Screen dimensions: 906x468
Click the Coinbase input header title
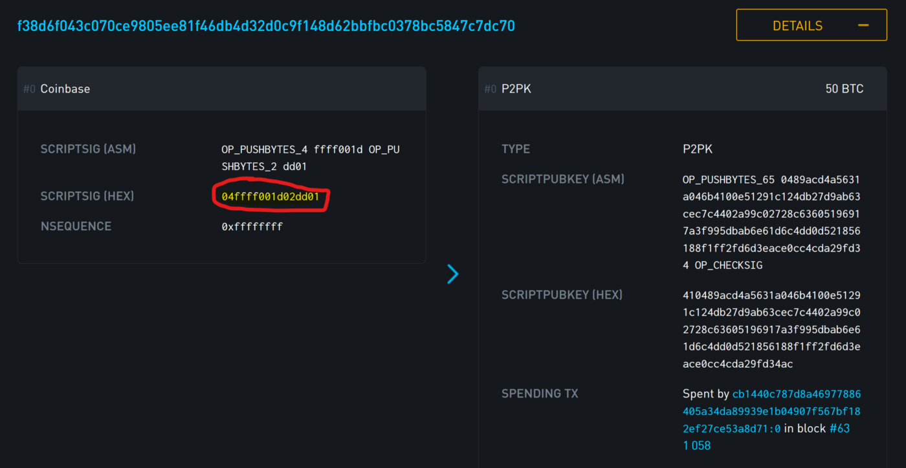[65, 89]
